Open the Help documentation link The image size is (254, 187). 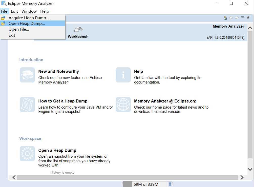click(x=138, y=71)
